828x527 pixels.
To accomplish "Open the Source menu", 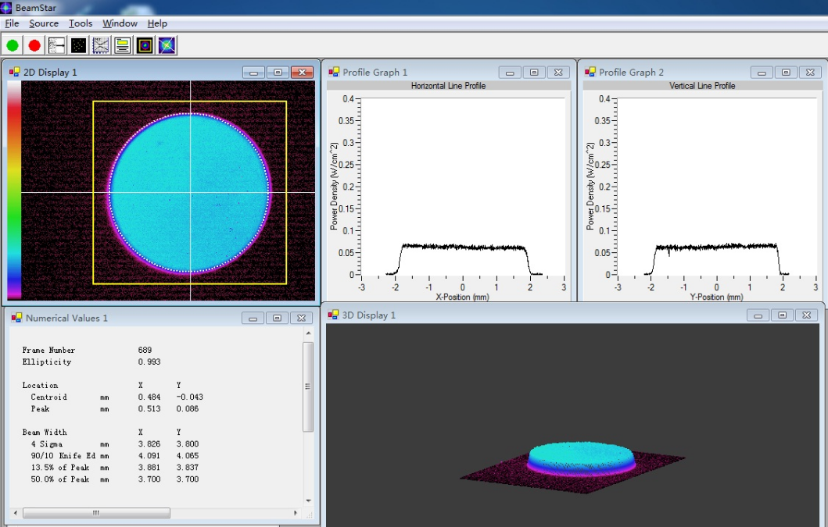I will (44, 23).
